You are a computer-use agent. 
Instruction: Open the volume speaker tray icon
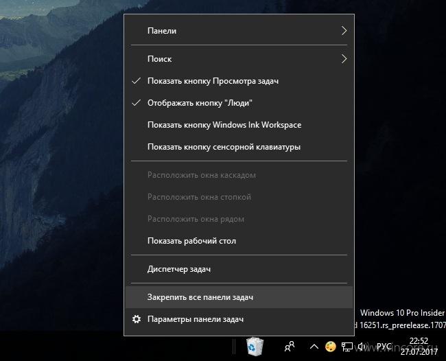coord(362,347)
